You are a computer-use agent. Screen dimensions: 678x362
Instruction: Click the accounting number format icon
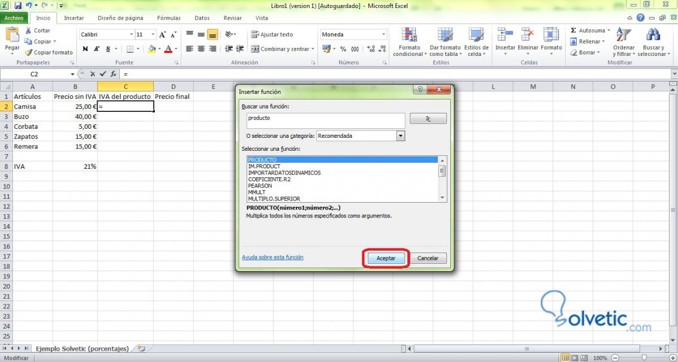click(328, 49)
